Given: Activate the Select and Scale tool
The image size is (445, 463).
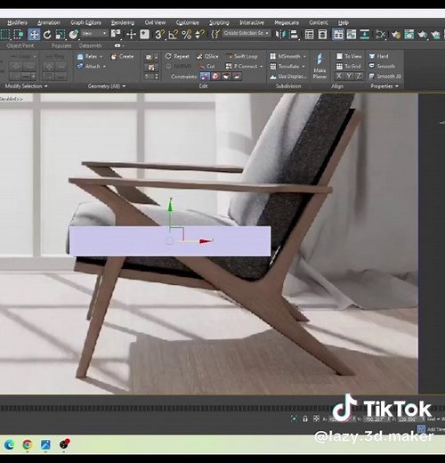Looking at the screenshot, I should tap(61, 35).
